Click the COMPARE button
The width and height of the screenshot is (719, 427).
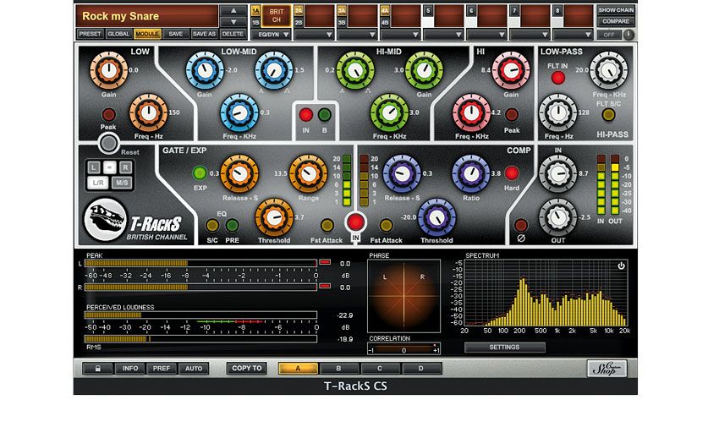click(616, 21)
